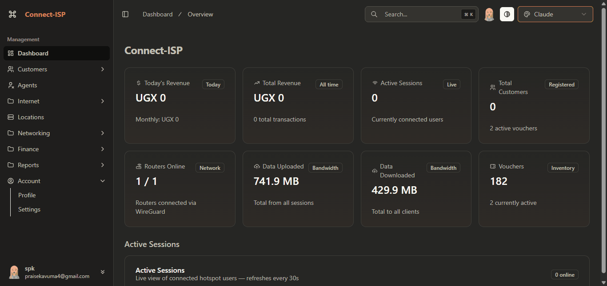Click the Connect-ISP logo icon
This screenshot has width=607, height=286.
click(12, 14)
